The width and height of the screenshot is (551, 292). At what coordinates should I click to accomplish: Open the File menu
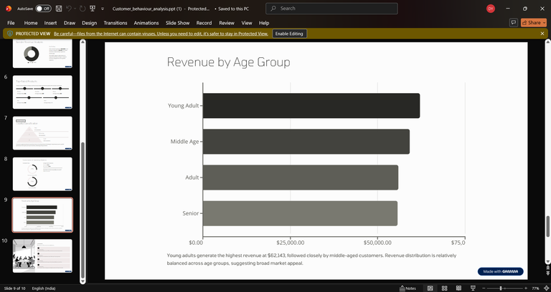click(x=11, y=23)
